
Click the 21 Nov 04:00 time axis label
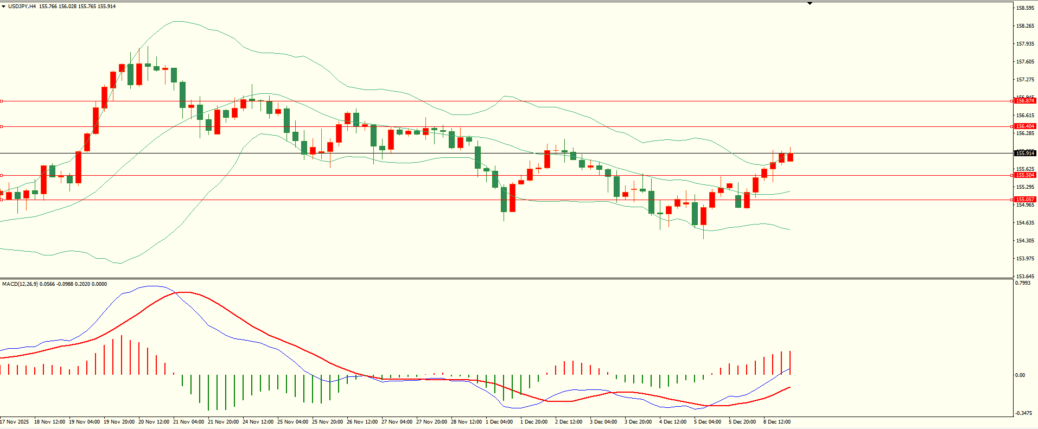pos(188,422)
